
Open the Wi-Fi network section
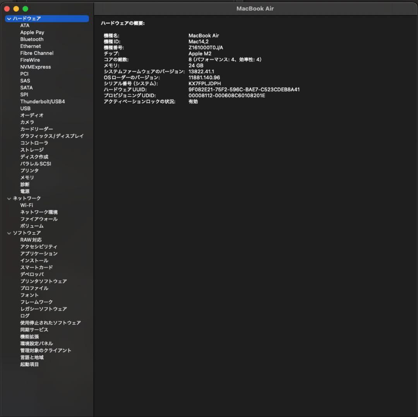[26, 205]
